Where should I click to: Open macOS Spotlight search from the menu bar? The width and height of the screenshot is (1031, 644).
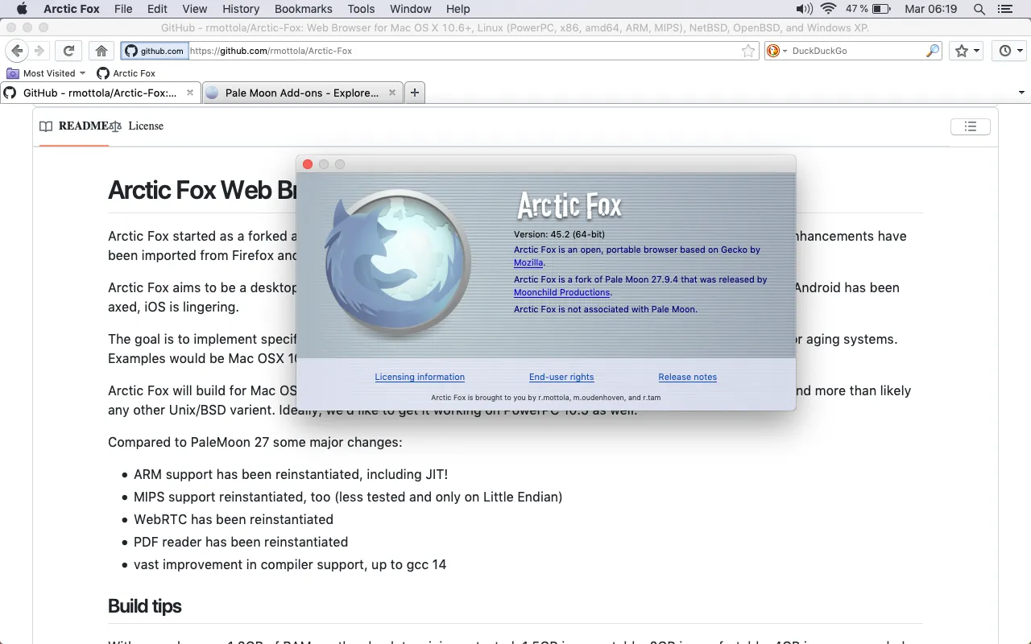pyautogui.click(x=978, y=9)
